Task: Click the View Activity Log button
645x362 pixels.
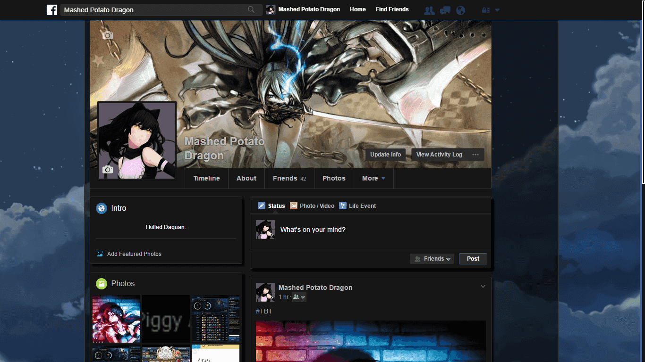Action: (439, 155)
